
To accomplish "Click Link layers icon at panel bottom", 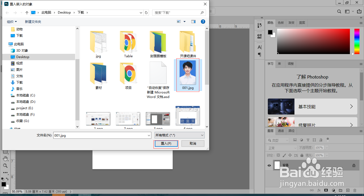I will click(312, 190).
